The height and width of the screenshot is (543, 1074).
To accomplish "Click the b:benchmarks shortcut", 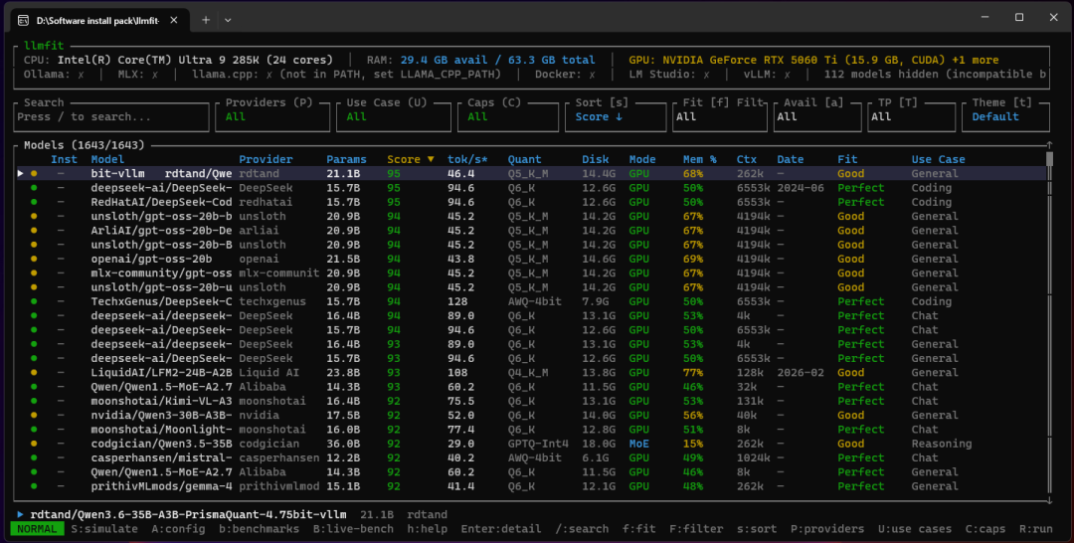I will click(259, 529).
